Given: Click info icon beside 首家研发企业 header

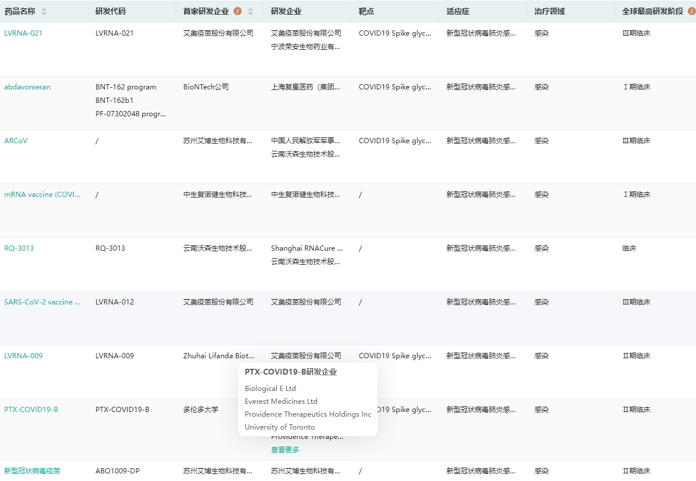Looking at the screenshot, I should pos(238,11).
